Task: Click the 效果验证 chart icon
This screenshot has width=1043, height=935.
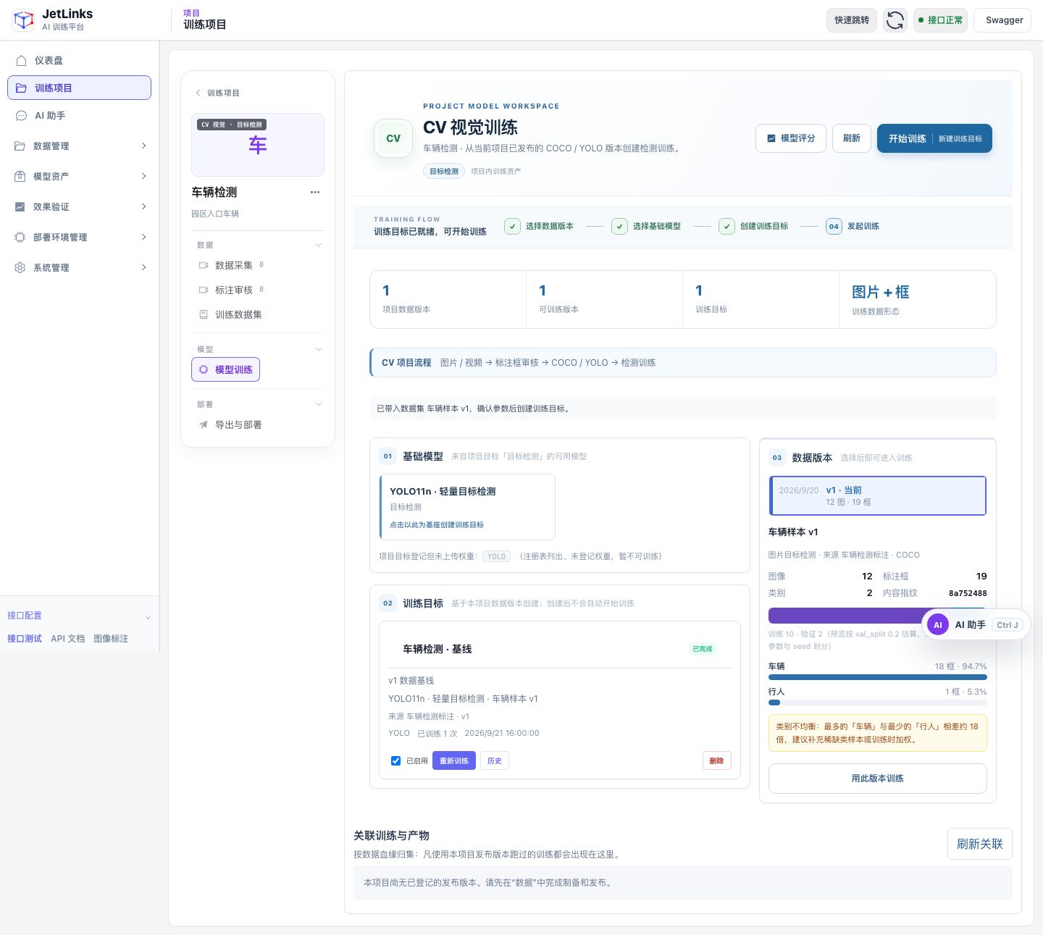Action: (20, 207)
